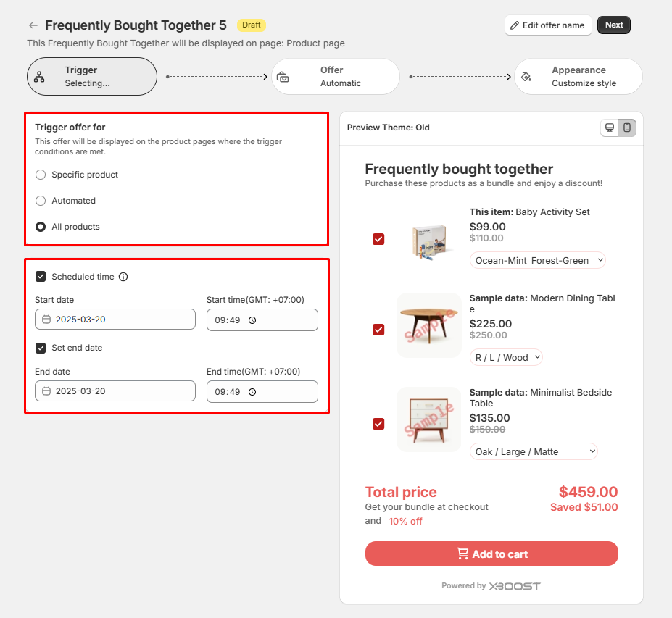This screenshot has height=618, width=672.
Task: Open calendar icon in End date field
Action: click(46, 391)
